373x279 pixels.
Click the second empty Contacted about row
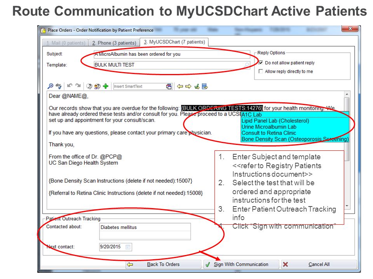pyautogui.click(x=145, y=235)
